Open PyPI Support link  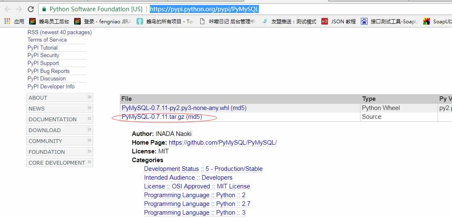point(43,63)
